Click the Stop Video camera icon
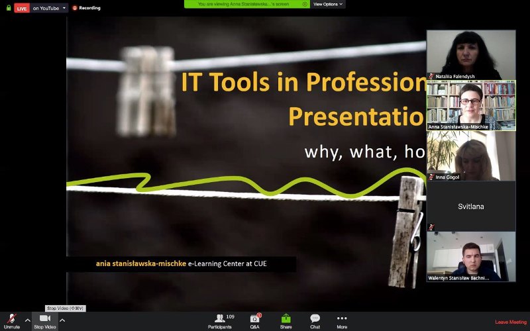Viewport: 530px width, 331px height. 44,318
